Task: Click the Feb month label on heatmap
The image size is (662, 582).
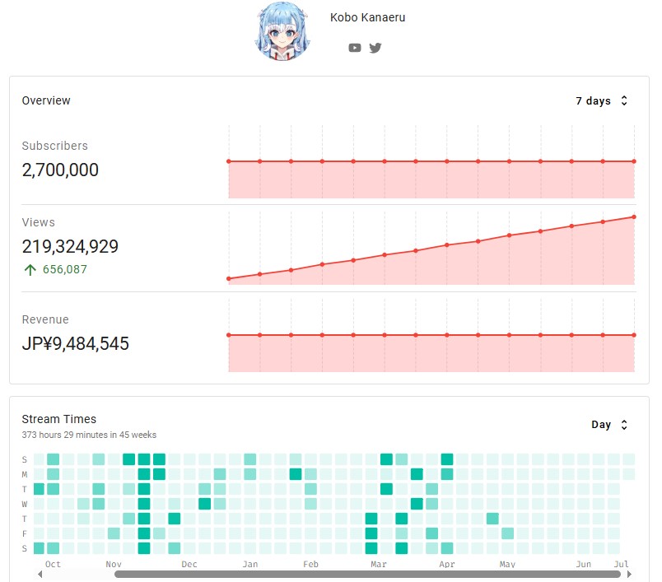Action: (x=310, y=564)
